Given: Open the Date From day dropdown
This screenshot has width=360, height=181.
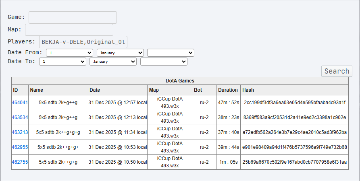Looking at the screenshot, I should point(70,53).
